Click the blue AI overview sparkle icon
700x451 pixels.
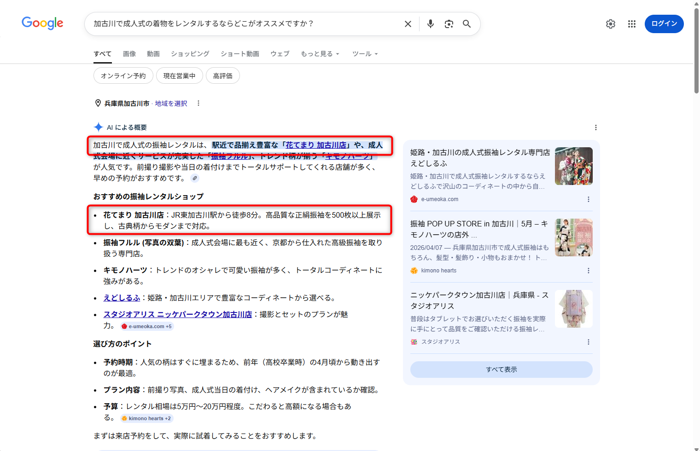[99, 127]
